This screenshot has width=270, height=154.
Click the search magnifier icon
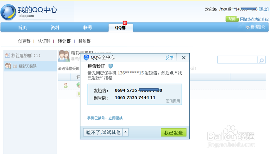tap(261, 60)
